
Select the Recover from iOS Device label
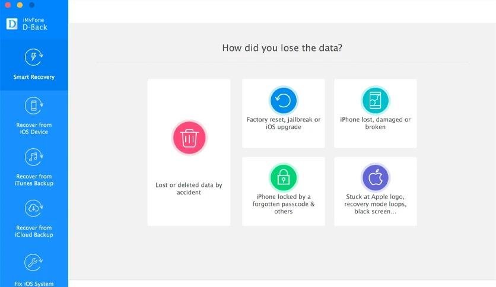click(34, 128)
